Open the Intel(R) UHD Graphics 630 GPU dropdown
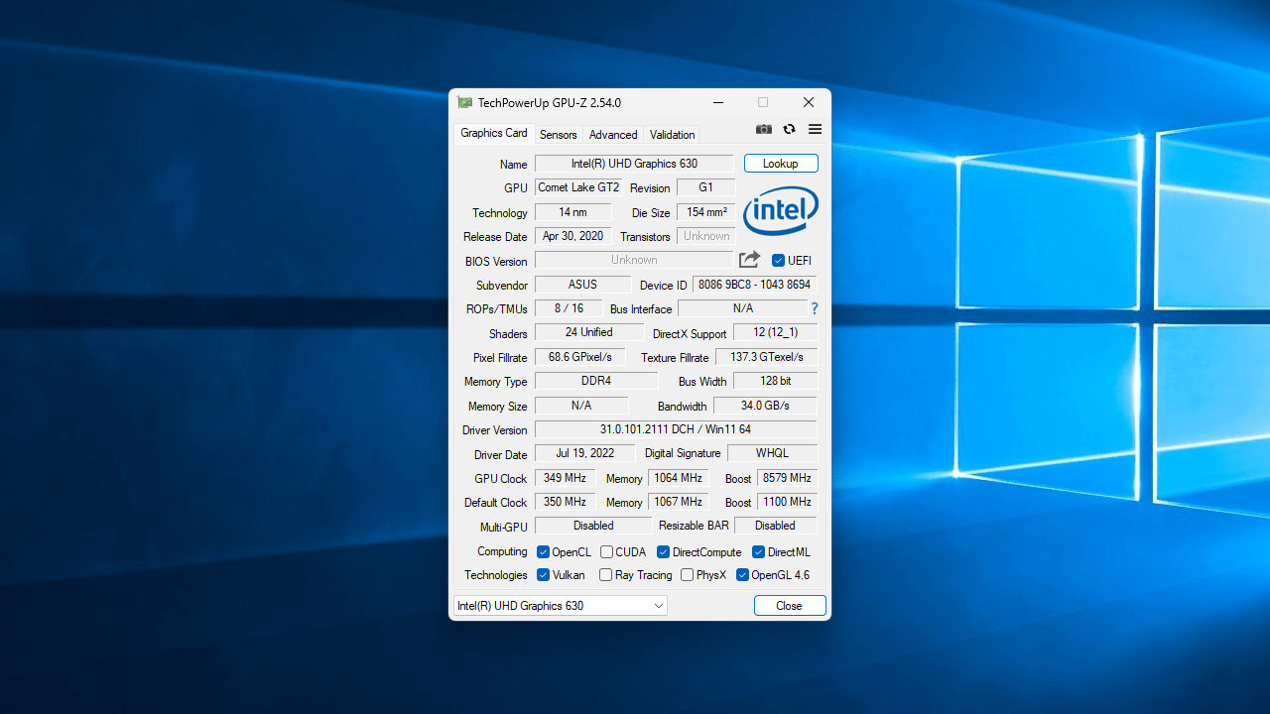Viewport: 1270px width, 714px height. click(561, 606)
